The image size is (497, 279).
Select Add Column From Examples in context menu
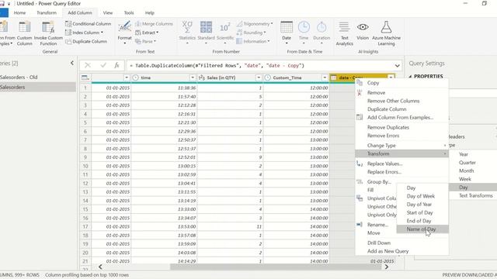[402, 117]
